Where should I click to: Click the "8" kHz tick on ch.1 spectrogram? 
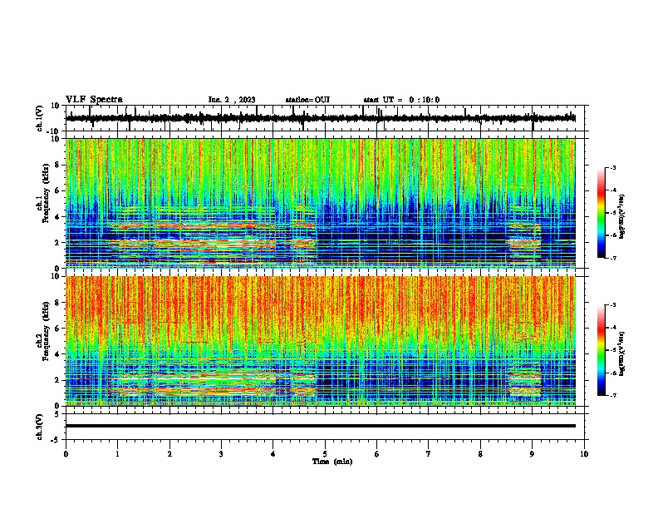point(57,165)
